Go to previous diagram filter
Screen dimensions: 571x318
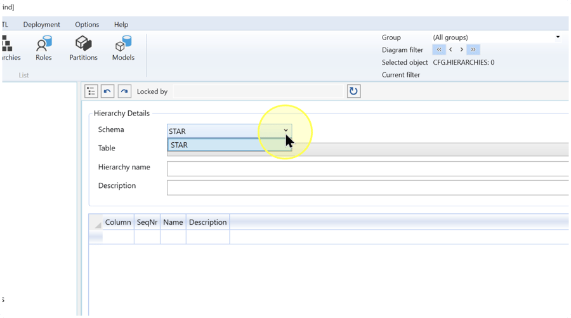point(451,50)
